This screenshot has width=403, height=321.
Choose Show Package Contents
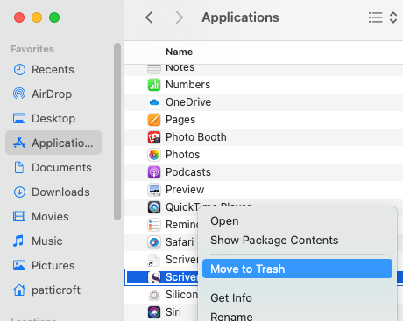point(274,241)
